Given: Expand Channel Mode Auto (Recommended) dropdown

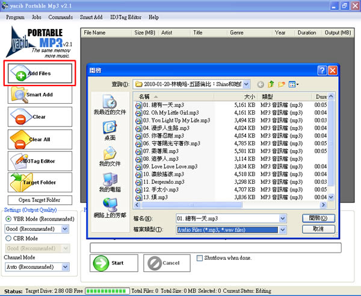Looking at the screenshot, I should 65,267.
